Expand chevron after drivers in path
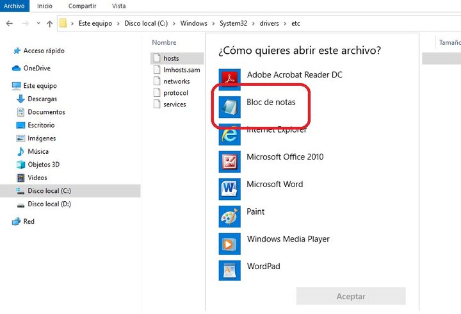The image size is (461, 314). tap(285, 24)
